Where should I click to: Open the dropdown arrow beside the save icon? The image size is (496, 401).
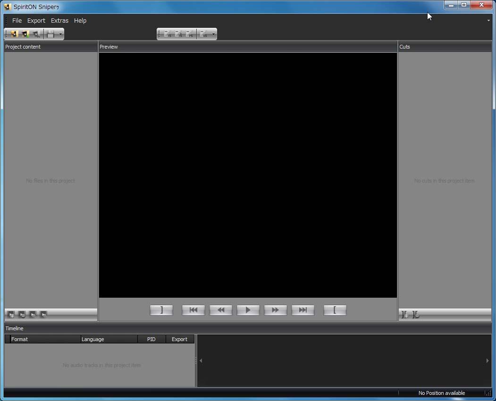click(x=60, y=34)
